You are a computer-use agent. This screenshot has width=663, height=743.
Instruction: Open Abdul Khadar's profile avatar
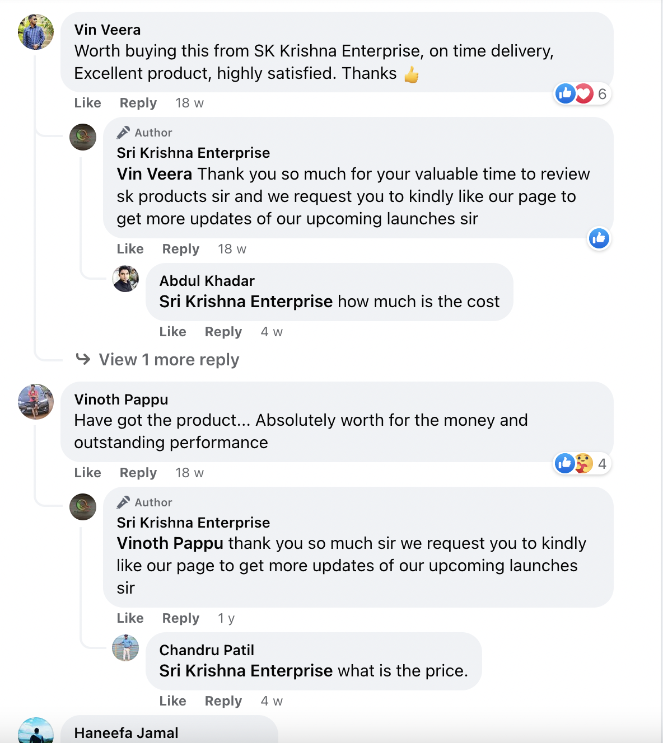[125, 279]
